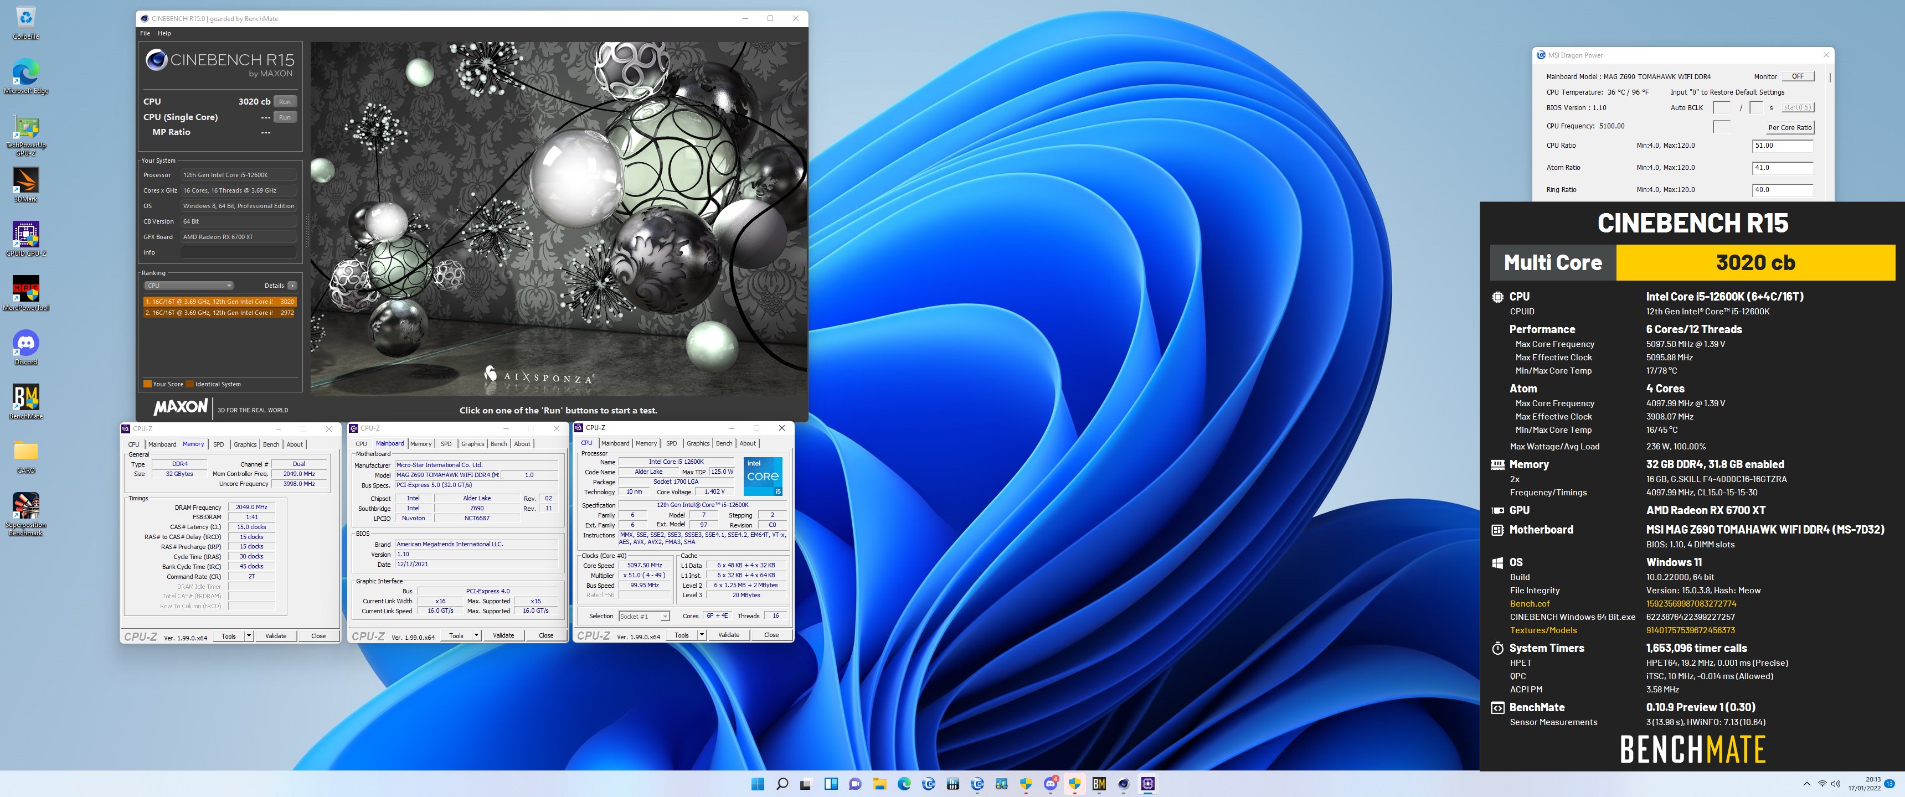Open taskbar Search

pyautogui.click(x=782, y=784)
